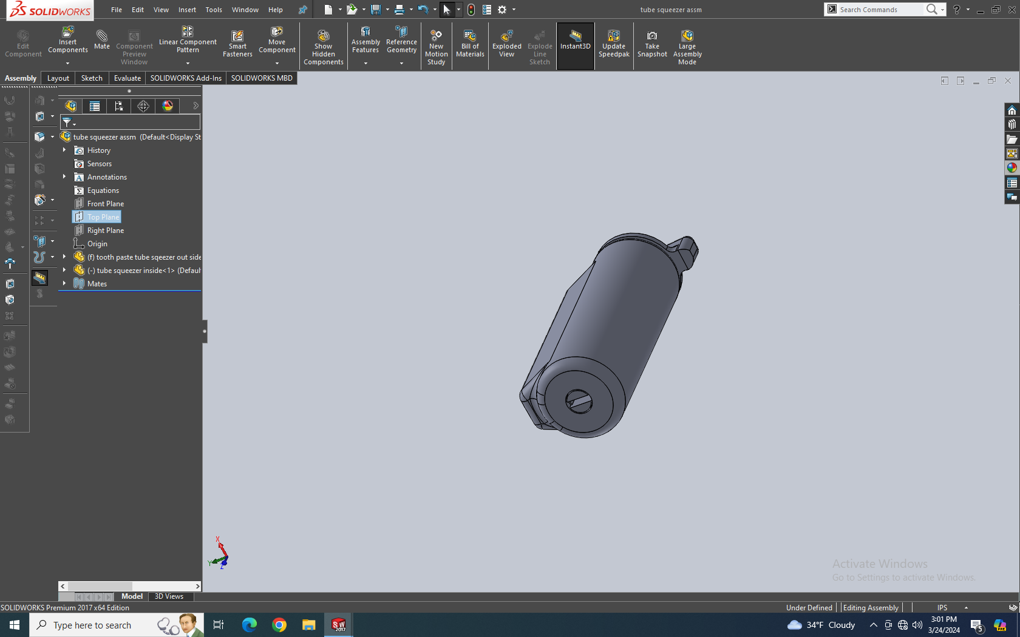Image resolution: width=1020 pixels, height=637 pixels.
Task: Open the PropertyManager tab icon
Action: [95, 106]
